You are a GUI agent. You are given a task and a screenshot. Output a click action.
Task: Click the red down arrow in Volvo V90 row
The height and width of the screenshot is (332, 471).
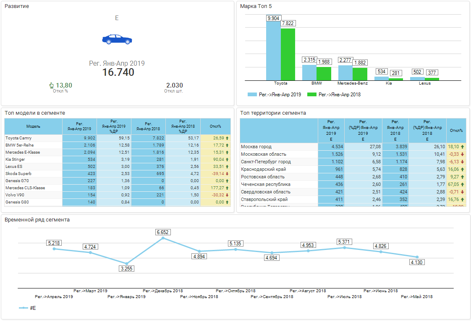coord(227,195)
